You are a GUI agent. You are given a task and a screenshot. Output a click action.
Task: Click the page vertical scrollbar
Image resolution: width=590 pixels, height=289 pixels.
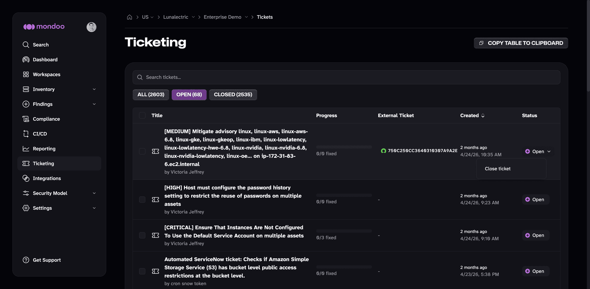[x=588, y=46]
